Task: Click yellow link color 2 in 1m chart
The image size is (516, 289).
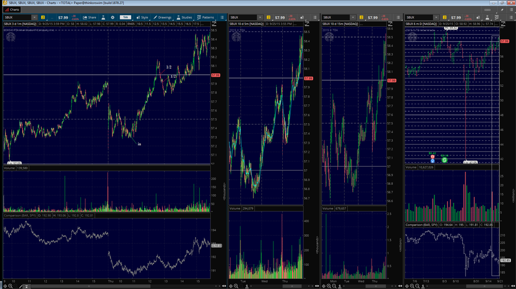Action: (43, 18)
